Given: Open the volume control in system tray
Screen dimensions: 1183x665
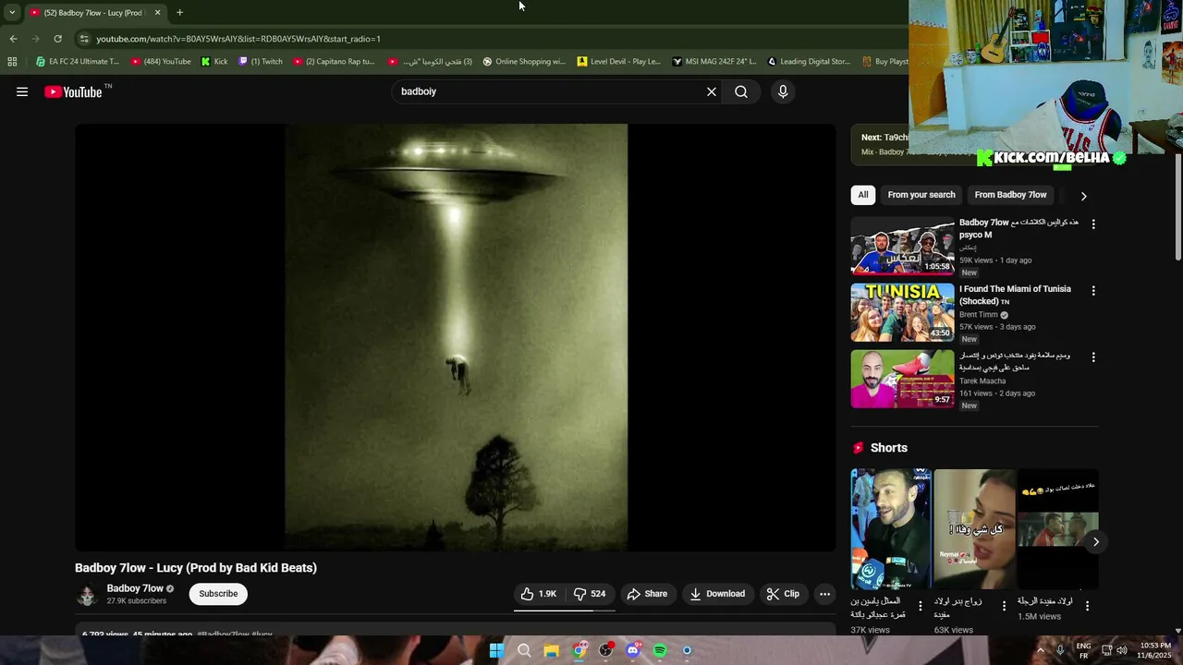Looking at the screenshot, I should coord(1122,650).
